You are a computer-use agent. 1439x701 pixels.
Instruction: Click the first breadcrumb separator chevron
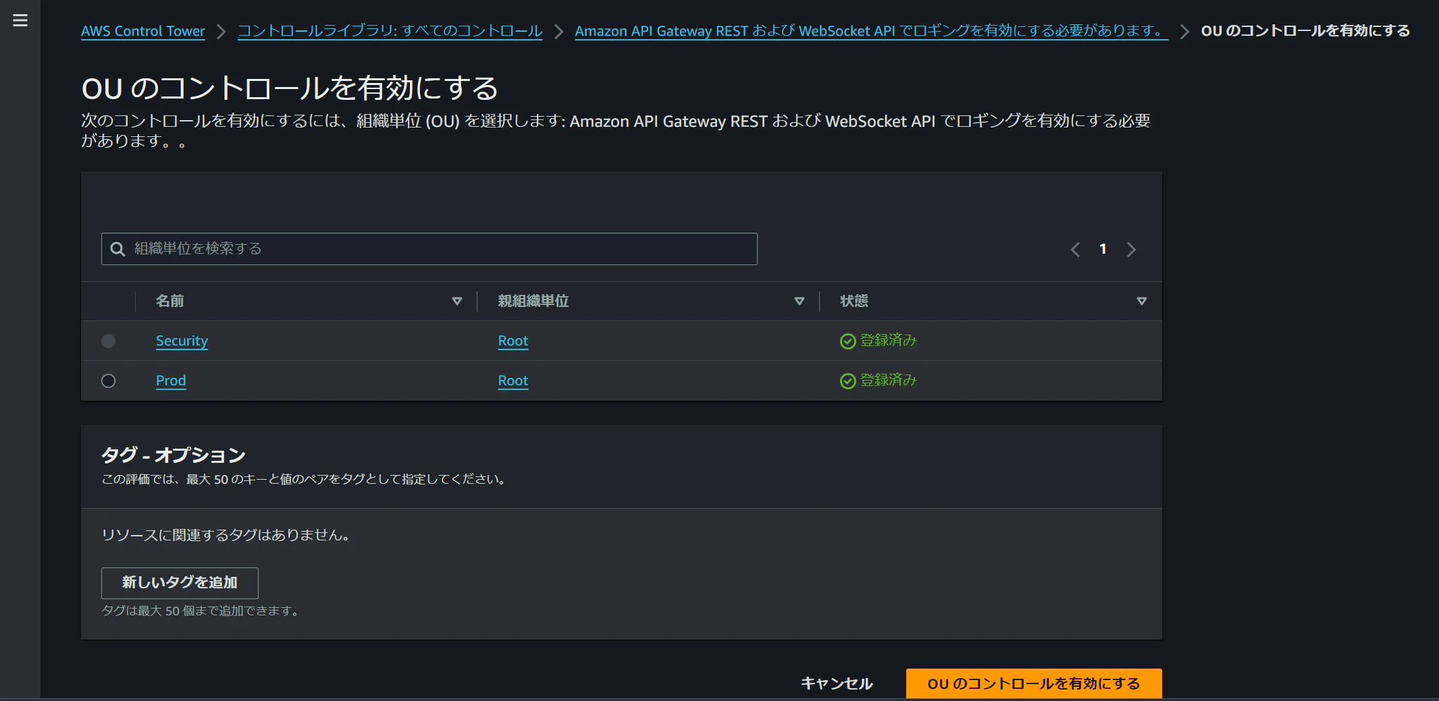coord(221,32)
